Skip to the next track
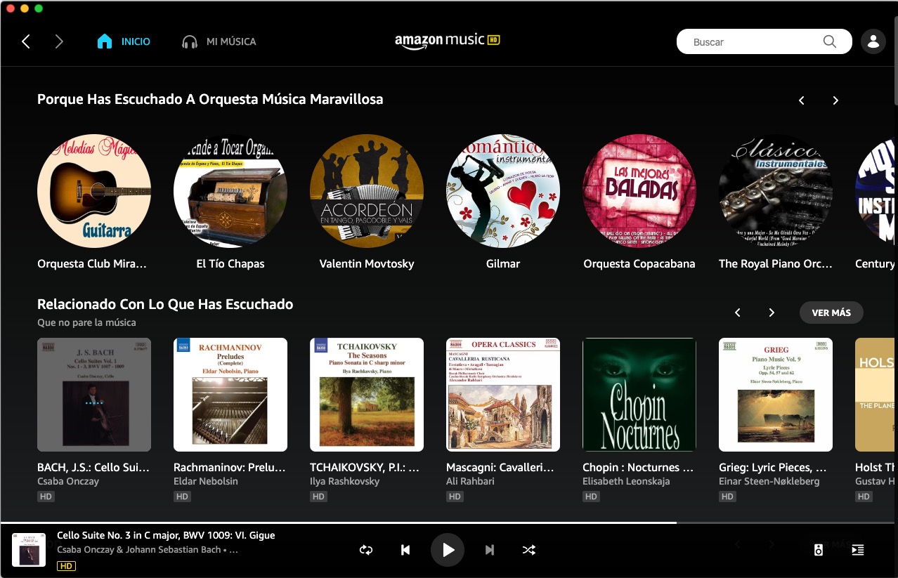Screen dimensions: 898x578 point(490,550)
